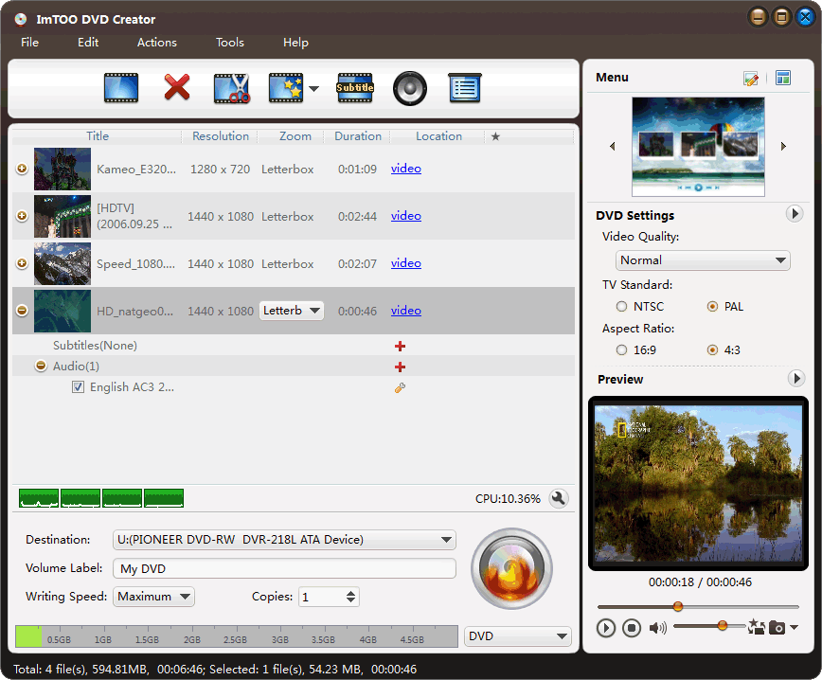The image size is (822, 680).
Task: Open video location link for Kameo_E320
Action: coord(405,169)
